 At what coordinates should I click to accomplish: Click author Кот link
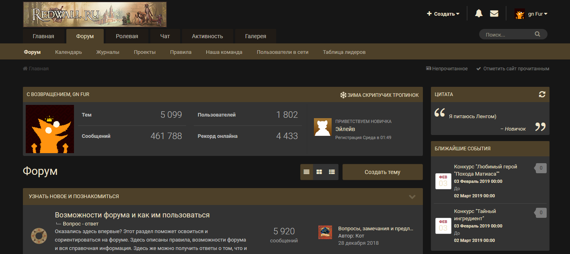coord(360,236)
